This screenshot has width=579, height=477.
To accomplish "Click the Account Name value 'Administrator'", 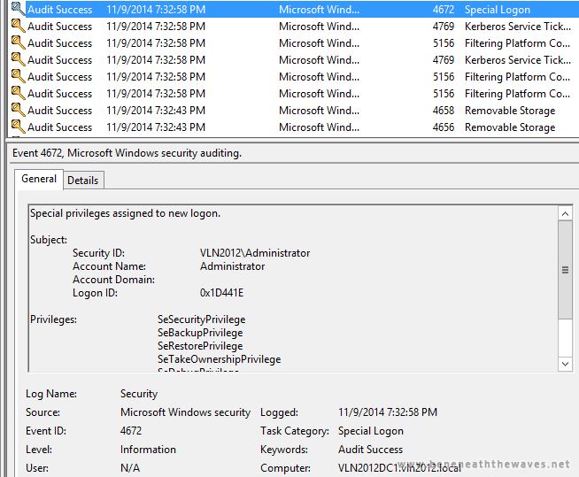I will point(232,266).
